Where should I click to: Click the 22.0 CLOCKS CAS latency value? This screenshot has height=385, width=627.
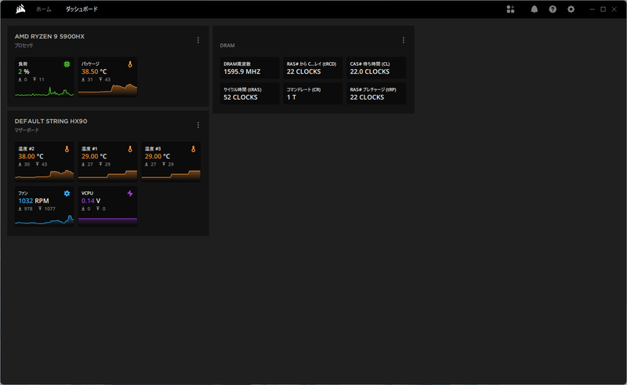[370, 71]
